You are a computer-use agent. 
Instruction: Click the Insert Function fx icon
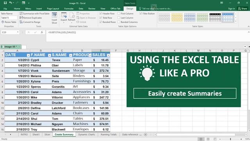coord(42,32)
